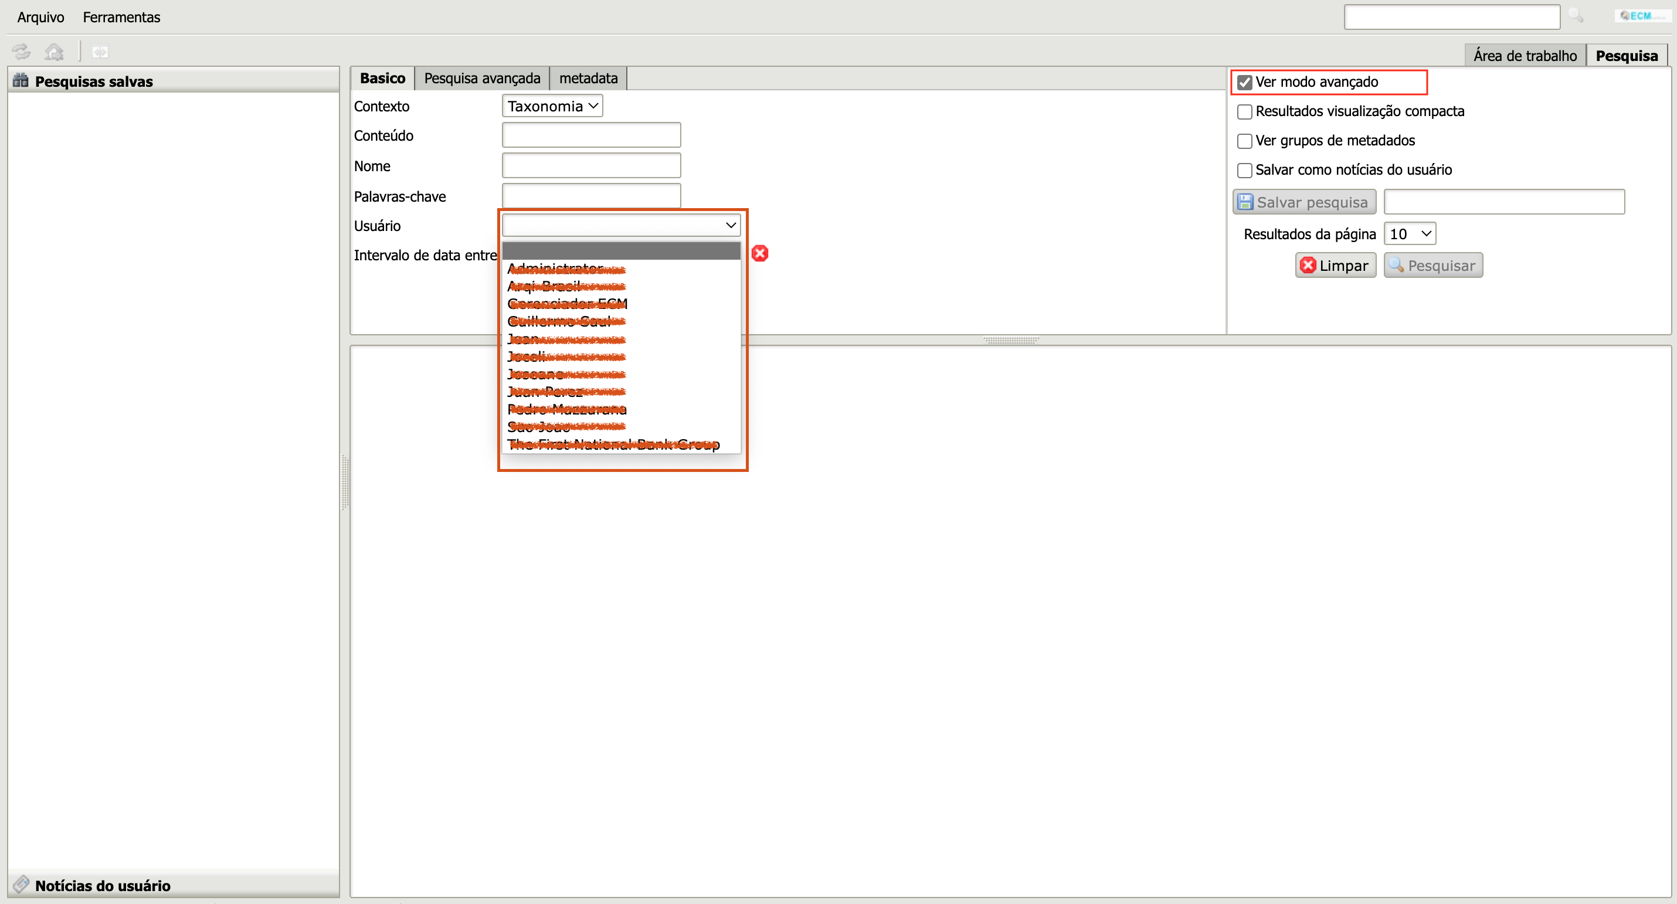This screenshot has height=904, width=1677.
Task: Check Ver grupos de metadados
Action: coord(1244,141)
